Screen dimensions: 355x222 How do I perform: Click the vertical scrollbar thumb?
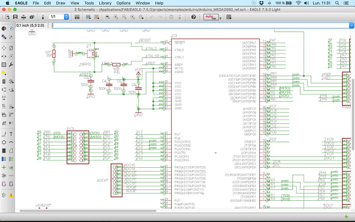[353, 115]
